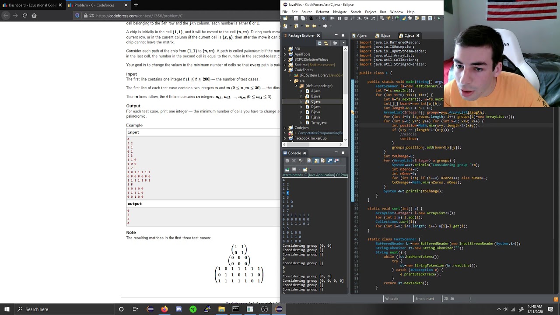Image resolution: width=560 pixels, height=315 pixels.
Task: Click Clear Console icon in Console toolbar
Action: click(309, 161)
